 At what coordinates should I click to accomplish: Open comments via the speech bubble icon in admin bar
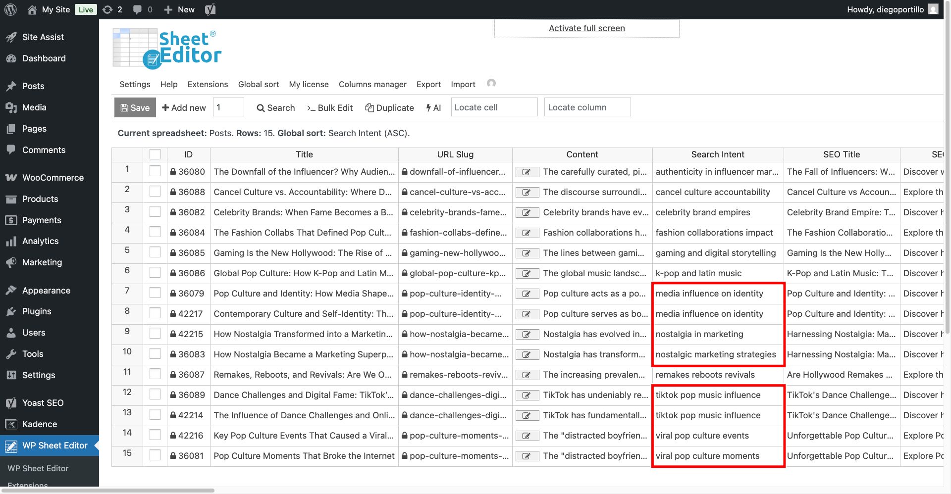[136, 9]
